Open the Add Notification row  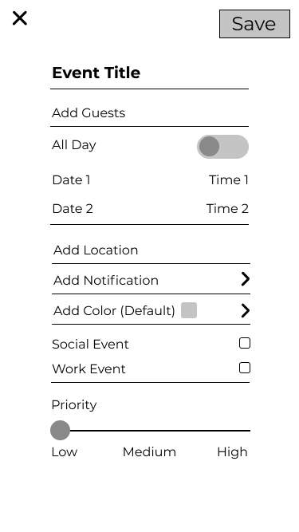pyautogui.click(x=151, y=280)
